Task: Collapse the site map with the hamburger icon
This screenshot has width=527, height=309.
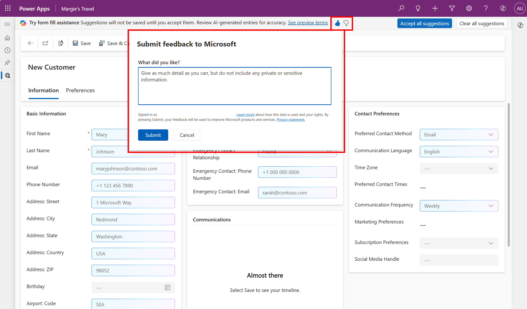Action: click(7, 24)
